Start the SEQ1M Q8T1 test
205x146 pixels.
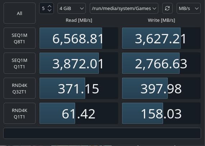click(x=19, y=38)
